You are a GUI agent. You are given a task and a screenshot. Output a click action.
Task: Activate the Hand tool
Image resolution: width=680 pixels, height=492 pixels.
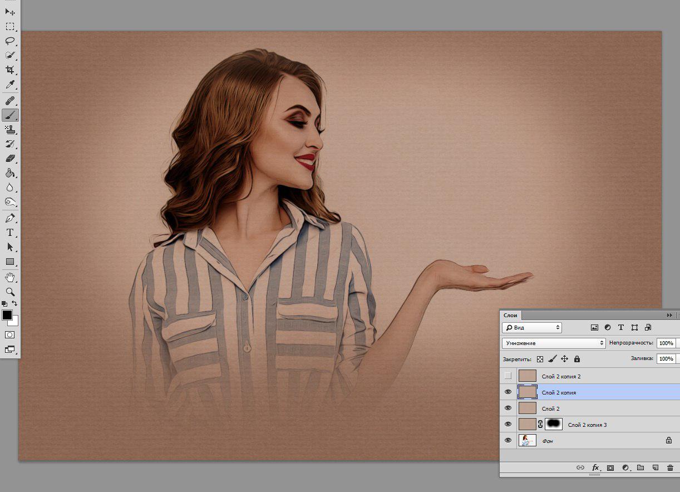coord(10,277)
